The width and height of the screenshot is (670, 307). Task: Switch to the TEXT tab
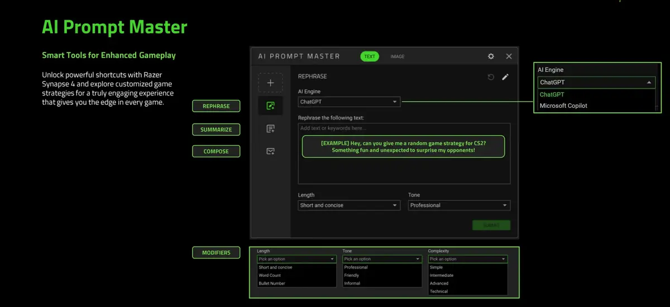(x=370, y=56)
